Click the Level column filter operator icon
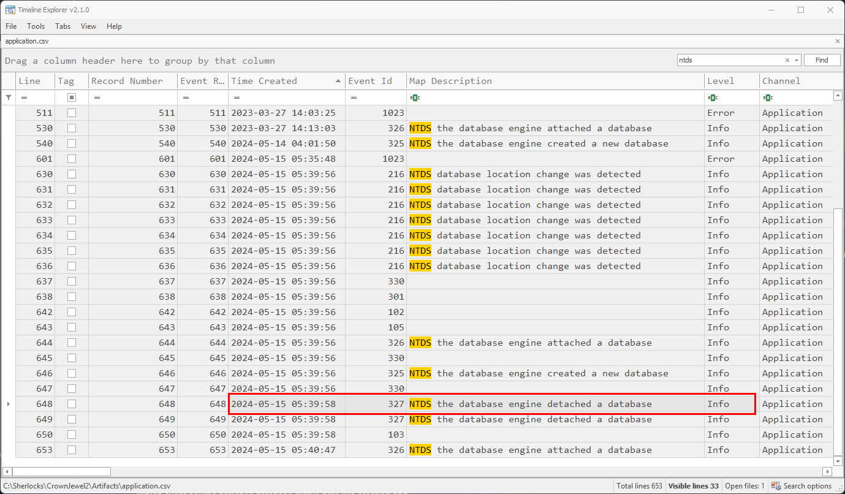 [713, 97]
